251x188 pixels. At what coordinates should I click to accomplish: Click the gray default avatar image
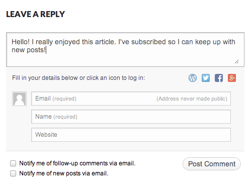19,99
